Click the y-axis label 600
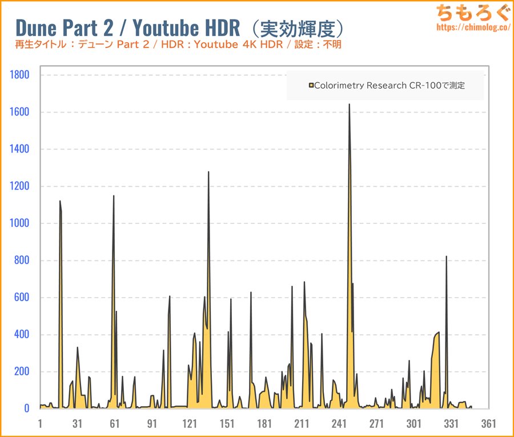 (22, 297)
